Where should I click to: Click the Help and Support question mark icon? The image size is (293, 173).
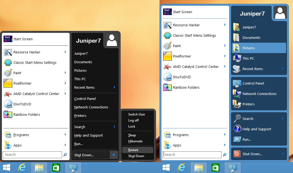[x=237, y=129]
